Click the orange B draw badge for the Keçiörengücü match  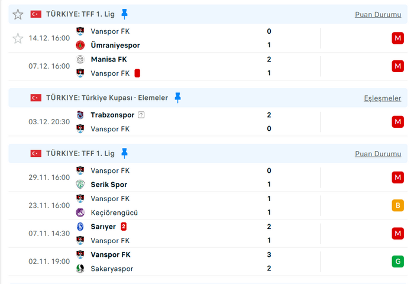pyautogui.click(x=397, y=205)
